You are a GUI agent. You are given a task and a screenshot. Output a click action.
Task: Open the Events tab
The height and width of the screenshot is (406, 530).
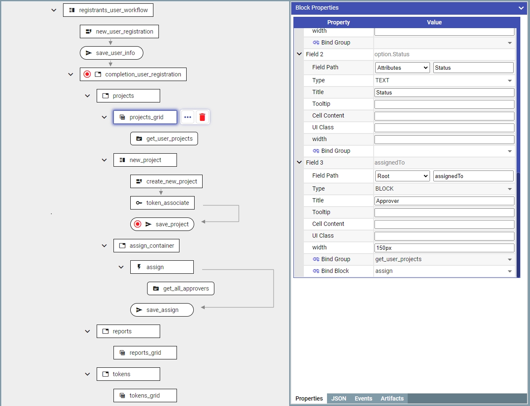(363, 398)
